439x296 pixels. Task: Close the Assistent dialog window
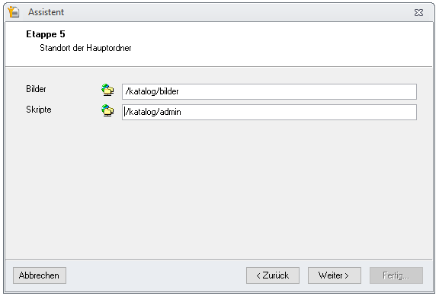click(418, 13)
